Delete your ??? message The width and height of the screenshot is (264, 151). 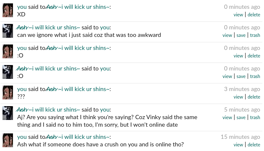(254, 97)
